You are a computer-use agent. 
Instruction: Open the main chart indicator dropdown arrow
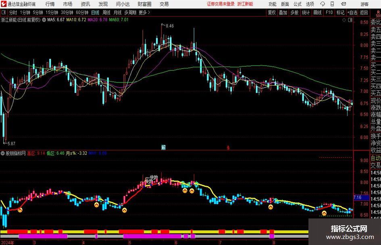click(x=44, y=20)
